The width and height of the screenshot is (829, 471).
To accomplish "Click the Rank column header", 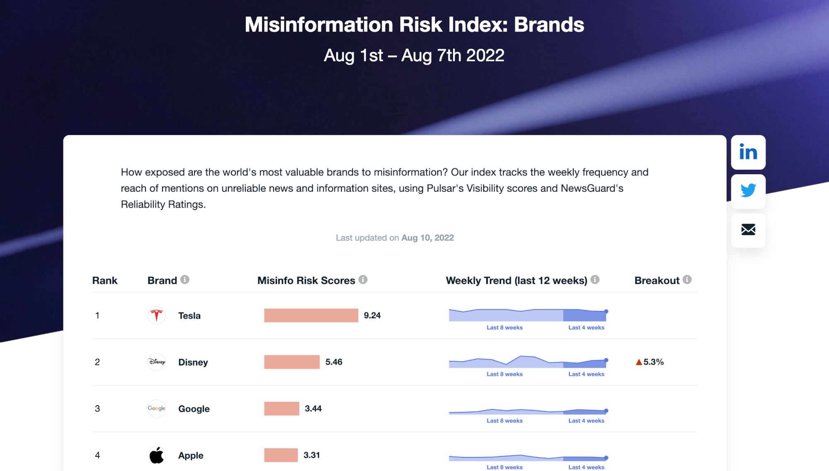I will (x=105, y=280).
